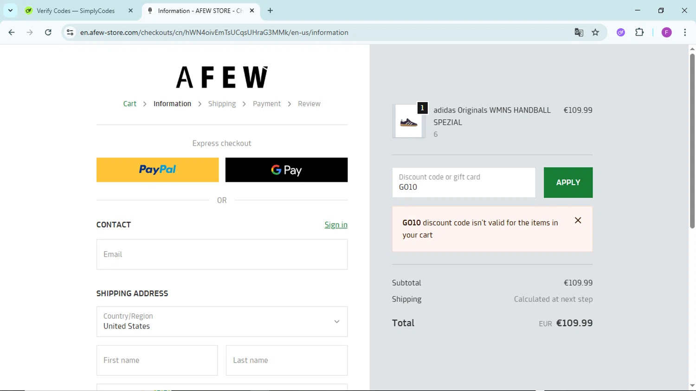Bookmark this page with the star

595,32
